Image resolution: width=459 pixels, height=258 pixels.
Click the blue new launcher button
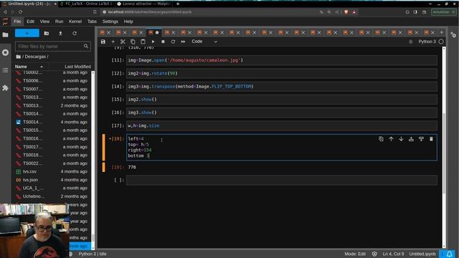[x=27, y=33]
